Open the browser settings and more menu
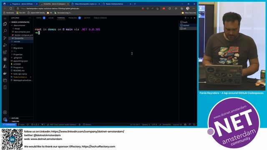The height and width of the screenshot is (150, 267). (194, 8)
